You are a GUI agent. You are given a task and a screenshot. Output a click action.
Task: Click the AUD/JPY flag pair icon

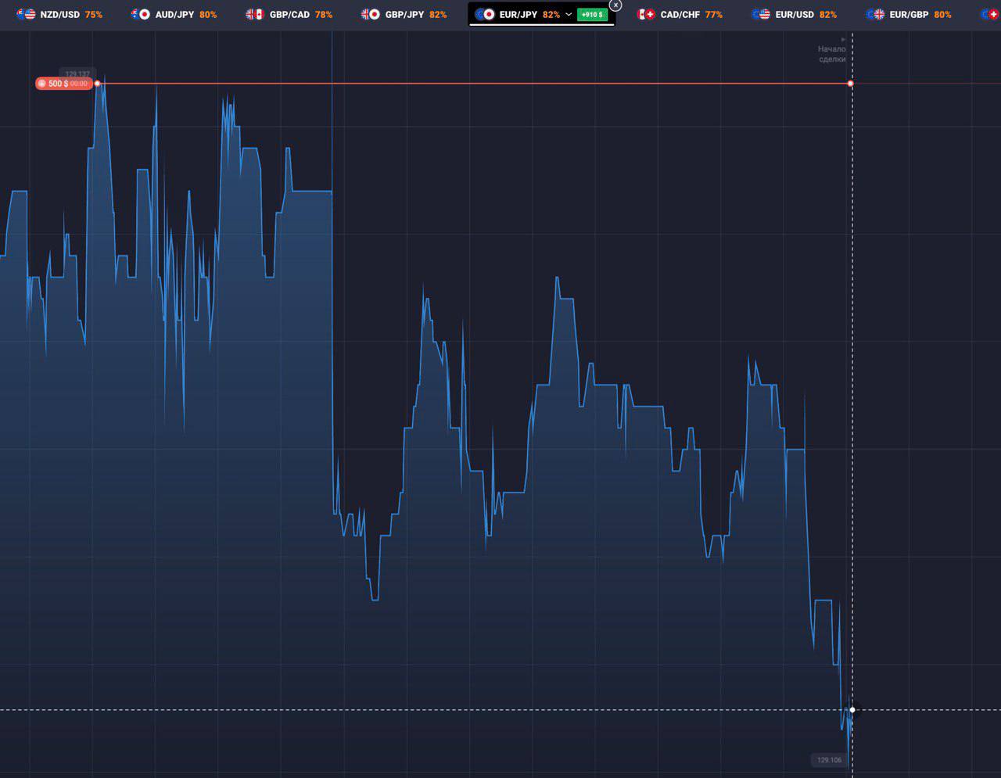pos(141,15)
